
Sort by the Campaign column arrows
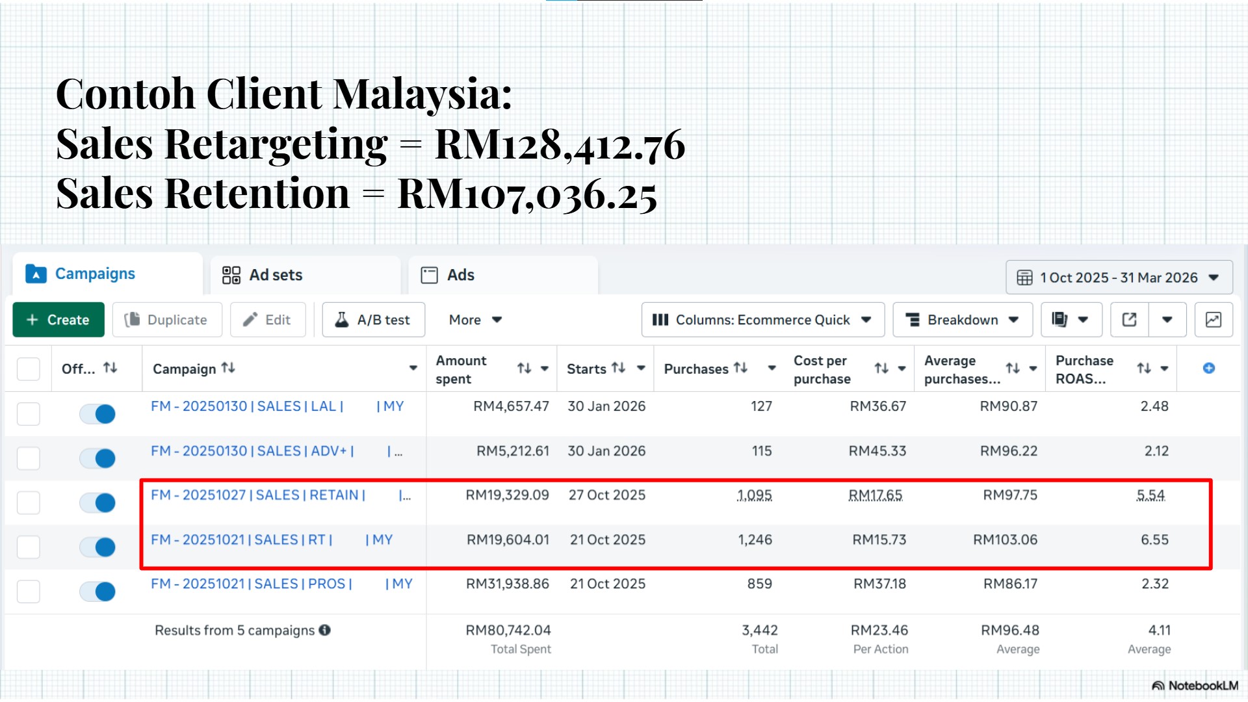228,368
